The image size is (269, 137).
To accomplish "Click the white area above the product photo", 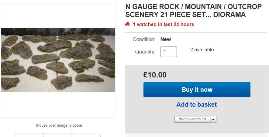I will pos(58,15).
